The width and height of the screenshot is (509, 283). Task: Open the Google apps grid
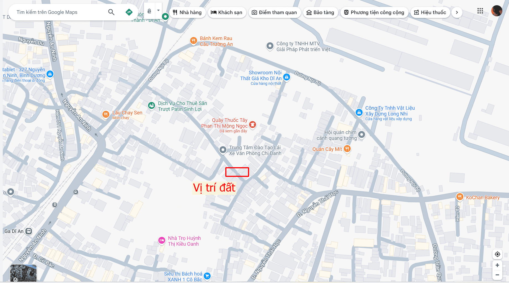480,11
